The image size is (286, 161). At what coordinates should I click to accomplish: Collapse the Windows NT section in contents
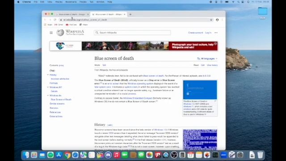click(48, 87)
